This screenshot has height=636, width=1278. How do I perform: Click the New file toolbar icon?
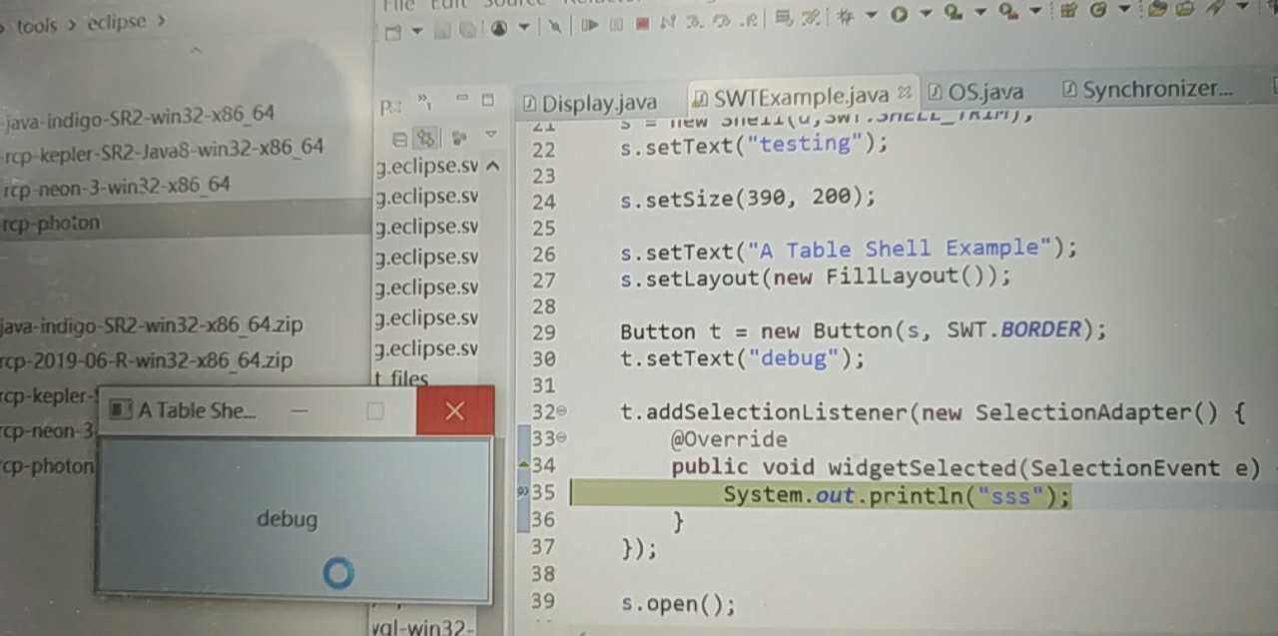click(x=392, y=31)
